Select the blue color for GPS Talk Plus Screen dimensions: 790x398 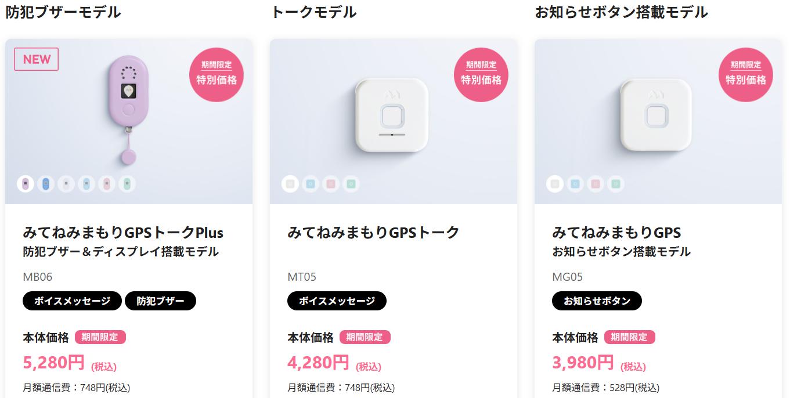point(46,184)
